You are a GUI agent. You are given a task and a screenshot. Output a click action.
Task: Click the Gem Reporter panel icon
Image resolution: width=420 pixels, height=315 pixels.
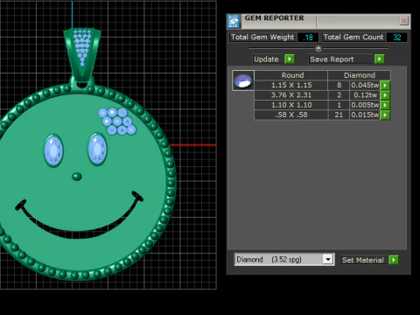coord(234,21)
